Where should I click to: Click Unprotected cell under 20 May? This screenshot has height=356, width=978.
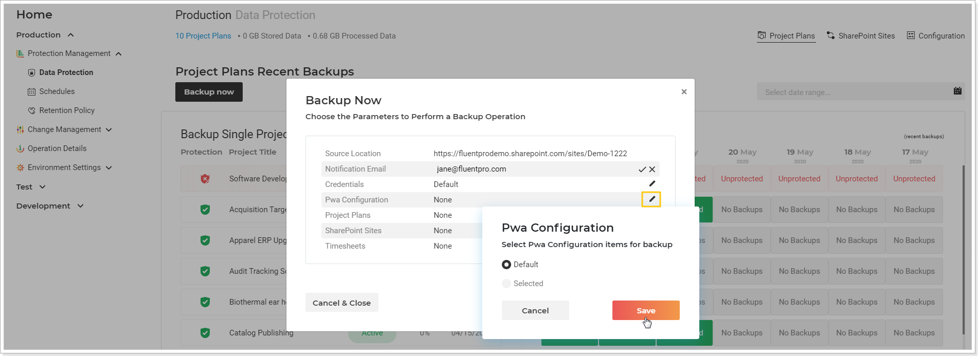pos(742,179)
